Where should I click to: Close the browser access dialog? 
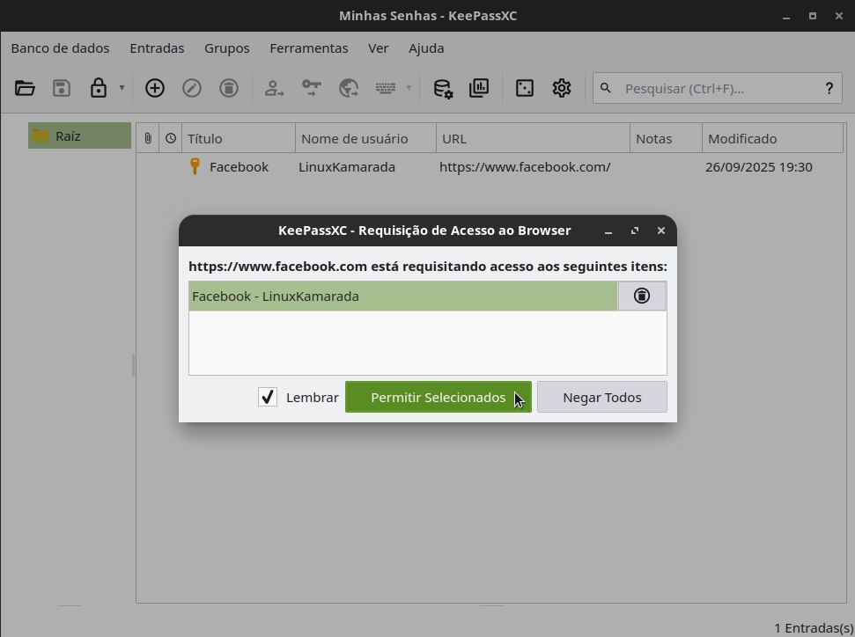[661, 231]
